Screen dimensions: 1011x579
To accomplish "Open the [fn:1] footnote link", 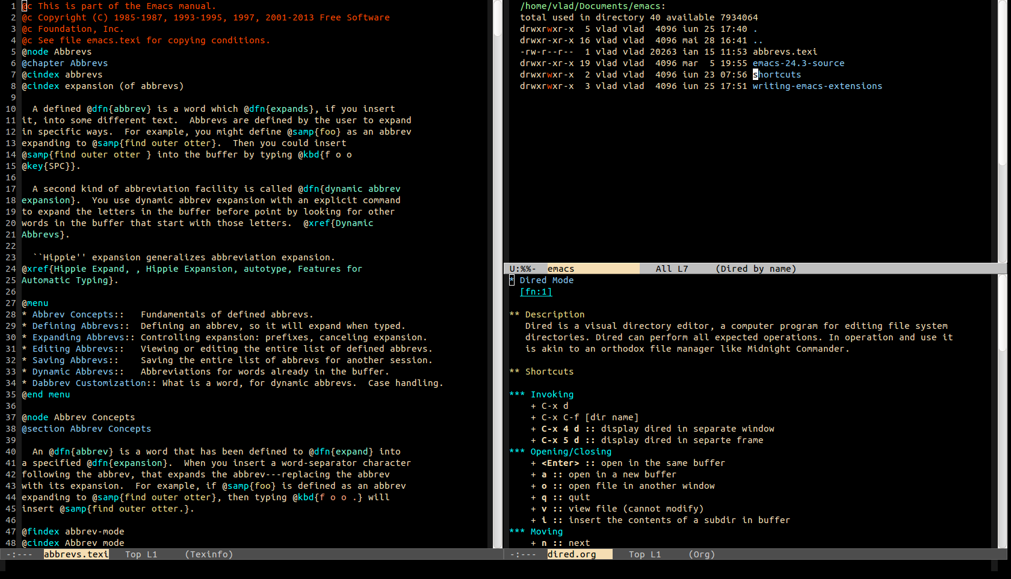I will [536, 292].
